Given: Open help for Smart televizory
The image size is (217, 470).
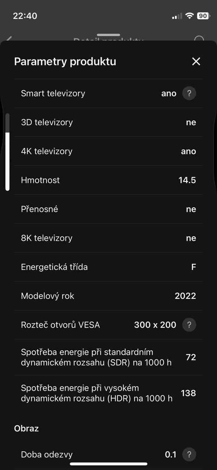Looking at the screenshot, I should pos(189,93).
